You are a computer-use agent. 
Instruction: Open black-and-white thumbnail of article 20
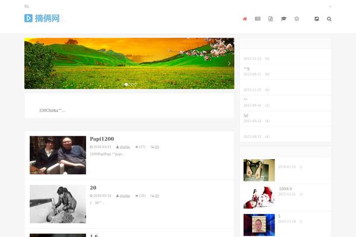[x=58, y=204]
